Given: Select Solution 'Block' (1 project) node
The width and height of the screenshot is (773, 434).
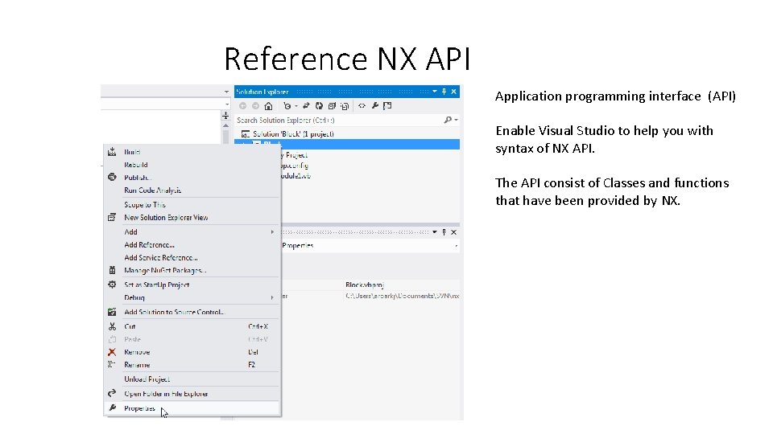Looking at the screenshot, I should coord(293,134).
